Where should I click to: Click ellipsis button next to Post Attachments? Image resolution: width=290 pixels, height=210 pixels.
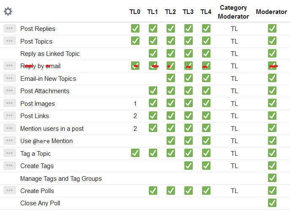(x=10, y=91)
